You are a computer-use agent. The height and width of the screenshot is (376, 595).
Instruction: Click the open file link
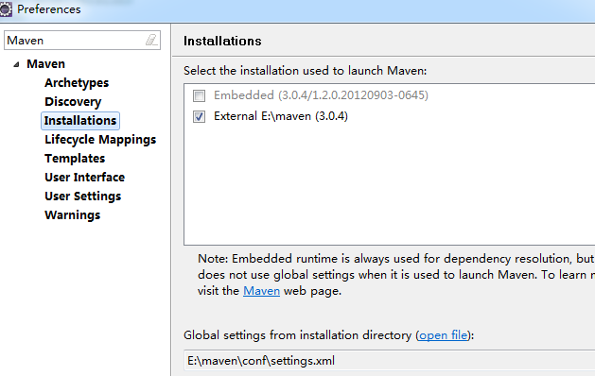coord(444,335)
